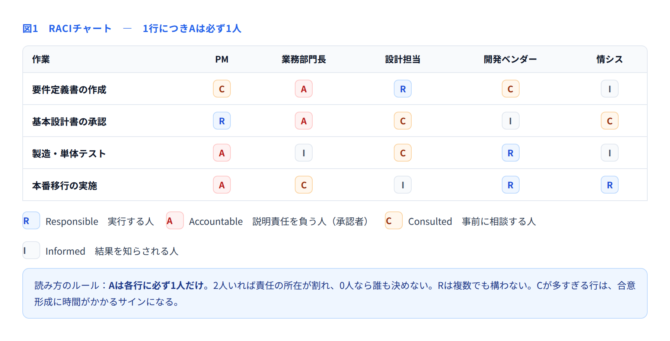The height and width of the screenshot is (341, 670).
Task: Select the I badge for 開発ベンダー in 基本設計書の承認 row
Action: click(x=511, y=121)
